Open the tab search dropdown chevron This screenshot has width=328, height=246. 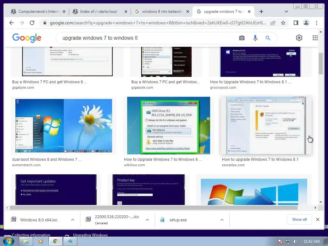tap(286, 12)
